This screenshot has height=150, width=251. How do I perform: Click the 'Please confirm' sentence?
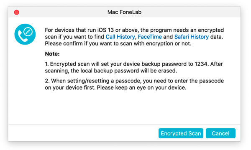118,43
